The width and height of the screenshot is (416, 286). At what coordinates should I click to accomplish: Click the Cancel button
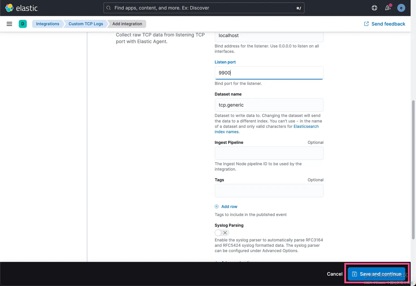[335, 274]
